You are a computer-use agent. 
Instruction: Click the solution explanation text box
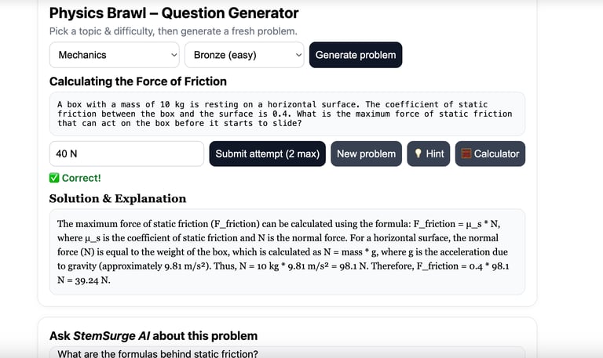pos(287,251)
